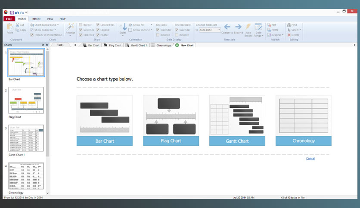The image size is (360, 208).
Task: Toggle the Legend checkbox
Action: 98,30
